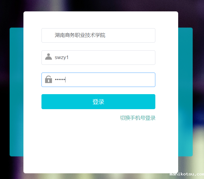Place cursor on the swzy1 text
Image resolution: width=204 pixels, height=179 pixels.
[62, 58]
